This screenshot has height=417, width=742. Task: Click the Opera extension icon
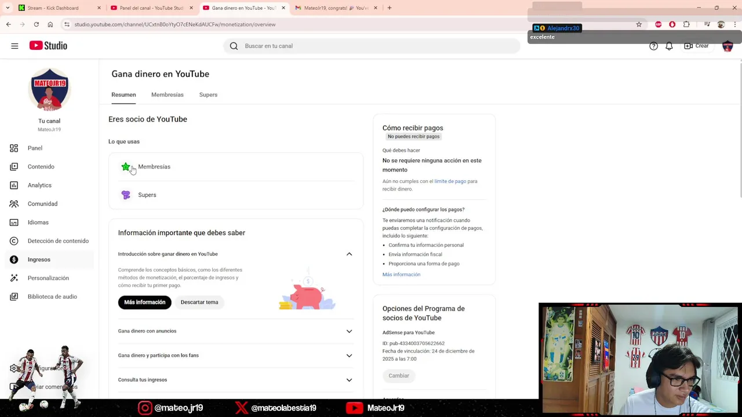(672, 24)
